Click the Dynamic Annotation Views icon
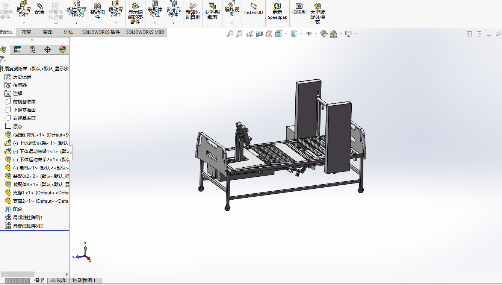 tap(269, 34)
